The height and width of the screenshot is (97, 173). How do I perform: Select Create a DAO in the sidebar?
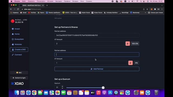[x=19, y=50]
